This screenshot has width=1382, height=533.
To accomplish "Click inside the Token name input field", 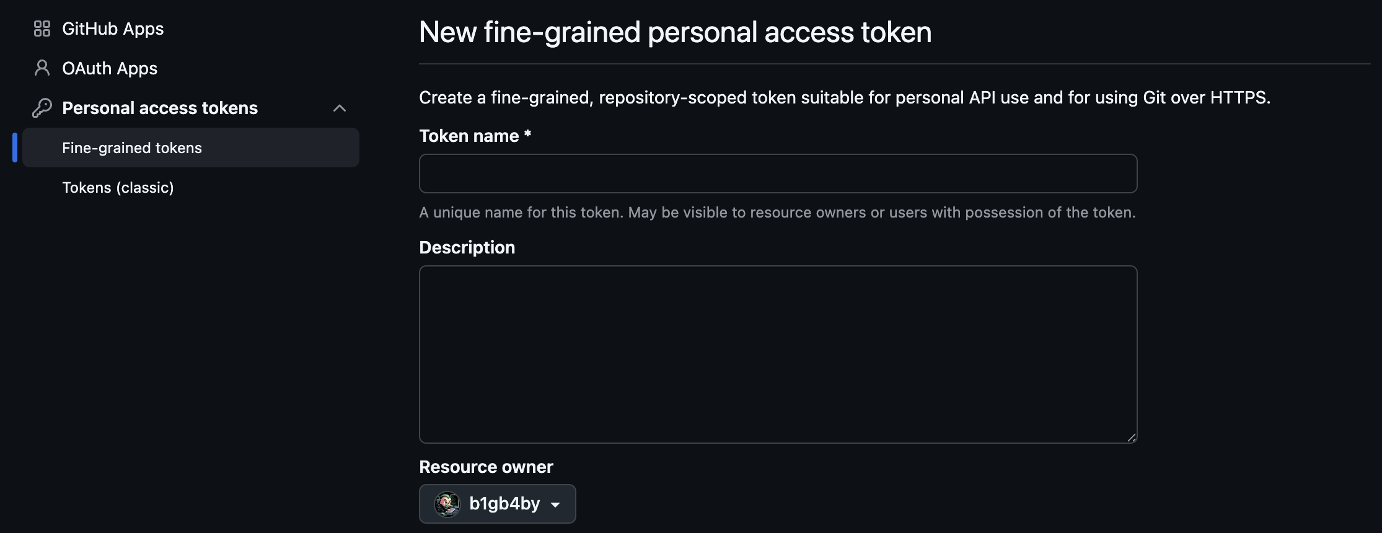I will click(778, 174).
